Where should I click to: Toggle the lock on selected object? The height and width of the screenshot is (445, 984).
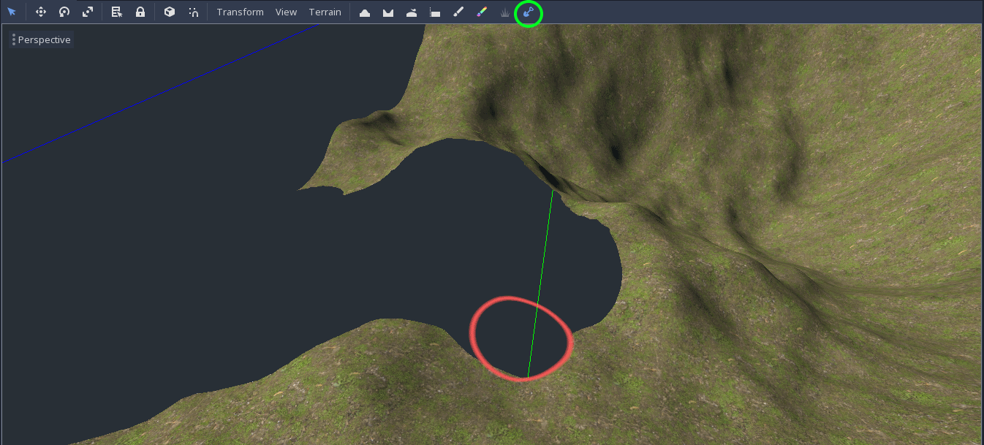coord(140,12)
